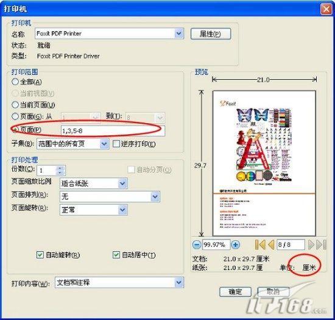Increase copies with stepper up arrow
This screenshot has height=320, width=335.
[x=60, y=168]
